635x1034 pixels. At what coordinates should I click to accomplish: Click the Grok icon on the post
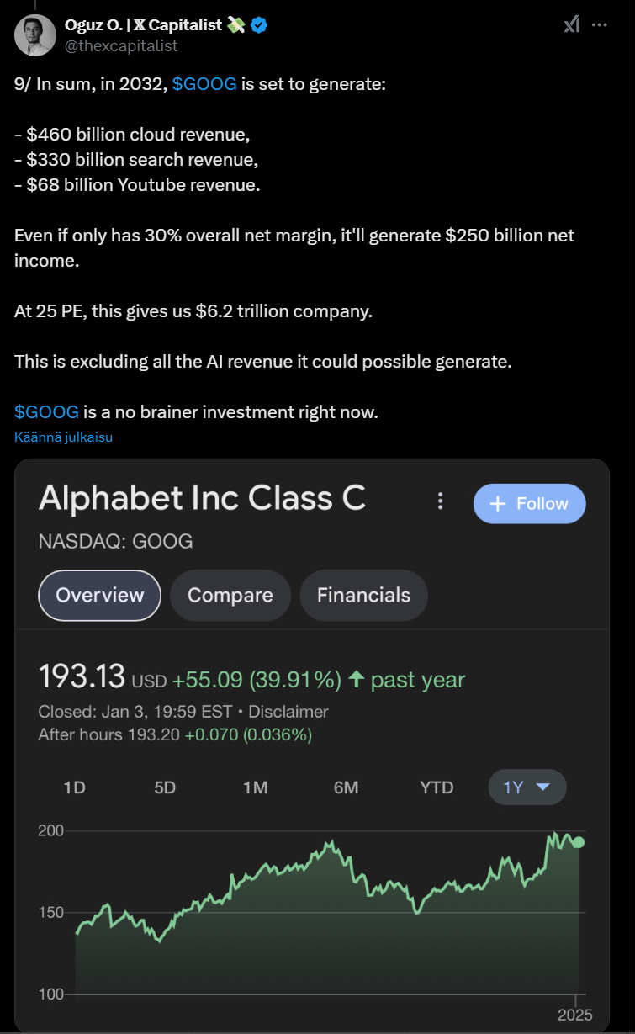(572, 25)
